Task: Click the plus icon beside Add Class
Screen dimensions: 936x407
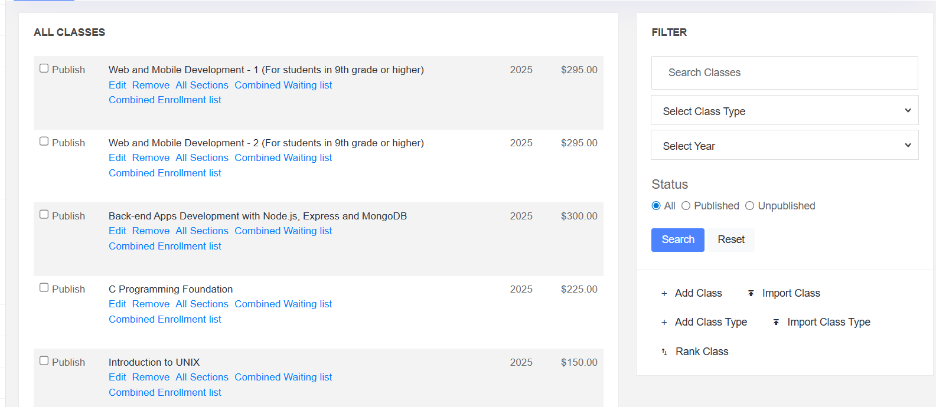Action: (664, 294)
